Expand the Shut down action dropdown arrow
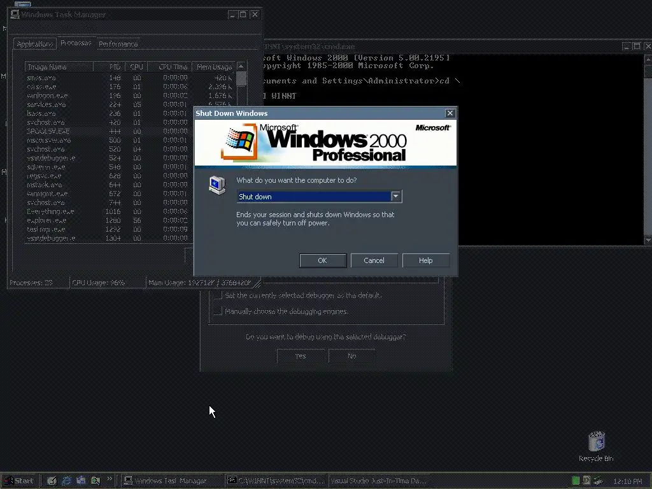The width and height of the screenshot is (652, 489). [x=396, y=196]
